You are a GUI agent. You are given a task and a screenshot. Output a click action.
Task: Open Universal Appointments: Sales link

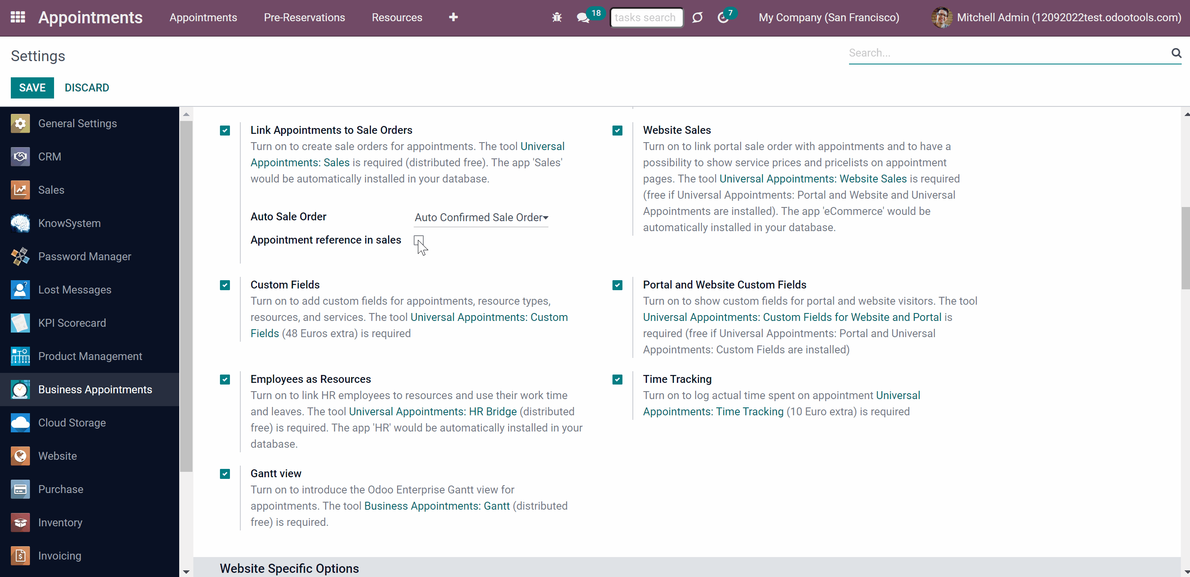(x=407, y=154)
